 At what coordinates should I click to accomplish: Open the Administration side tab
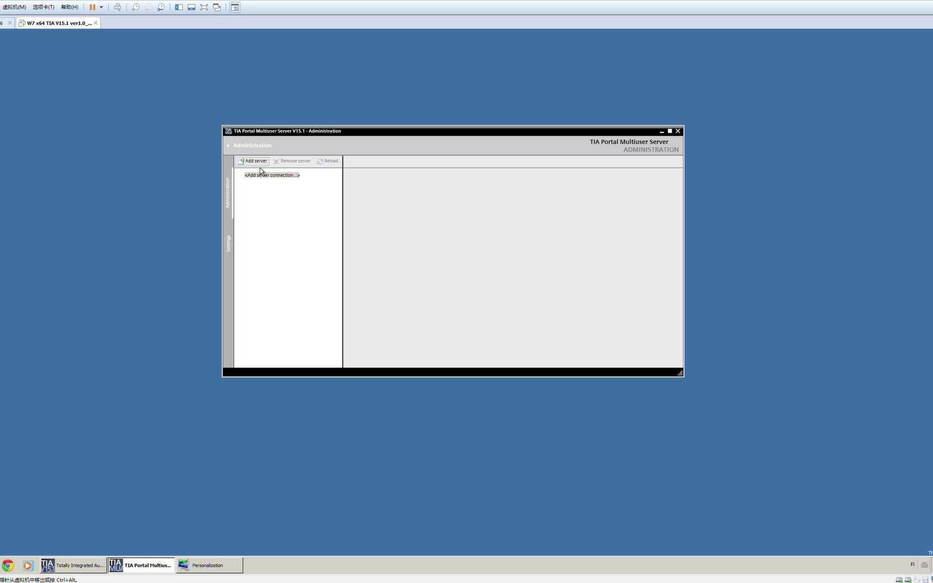tap(228, 193)
